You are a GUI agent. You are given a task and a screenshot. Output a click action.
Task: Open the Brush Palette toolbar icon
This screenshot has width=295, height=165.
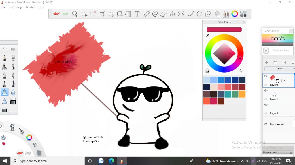(226, 14)
